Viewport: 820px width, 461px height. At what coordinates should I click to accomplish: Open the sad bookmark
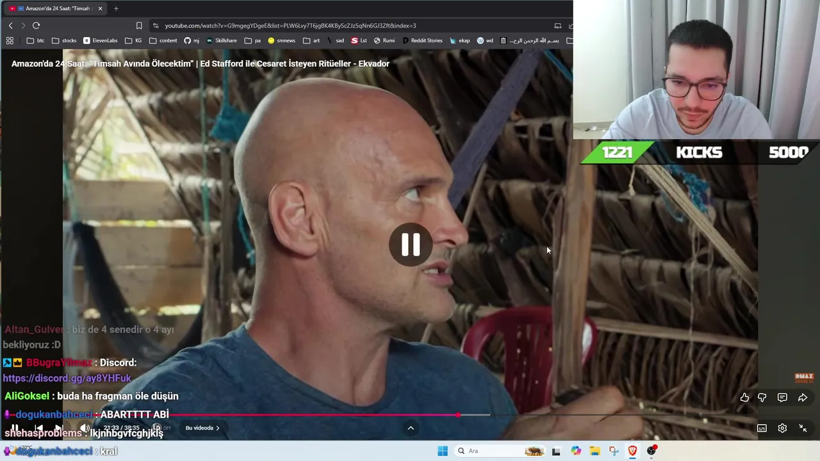[335, 40]
